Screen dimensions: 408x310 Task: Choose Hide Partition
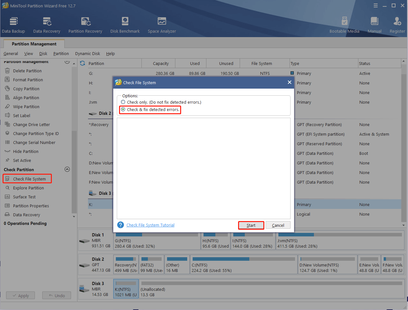coord(26,152)
